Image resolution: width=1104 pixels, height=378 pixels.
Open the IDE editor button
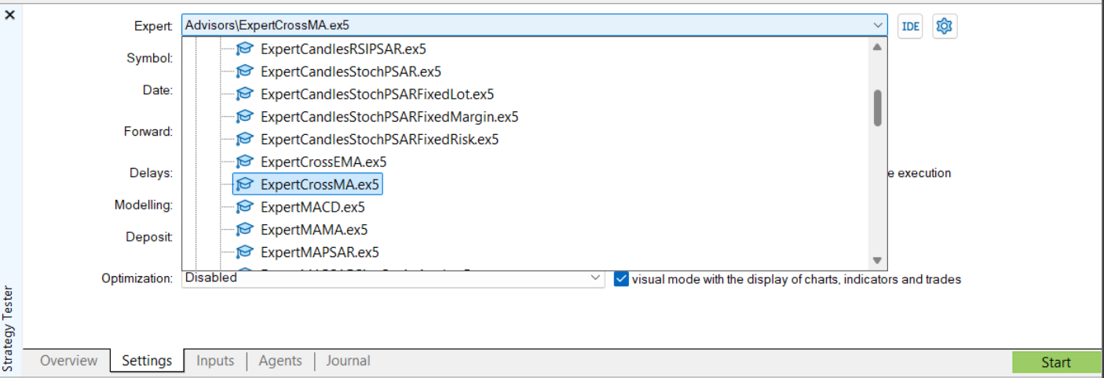(x=910, y=26)
